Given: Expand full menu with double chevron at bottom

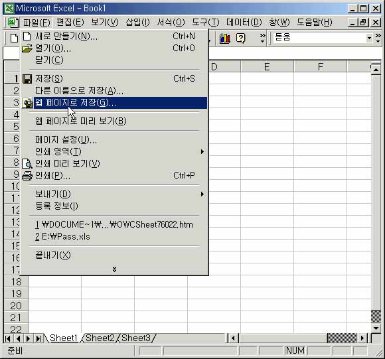Looking at the screenshot, I should click(114, 269).
